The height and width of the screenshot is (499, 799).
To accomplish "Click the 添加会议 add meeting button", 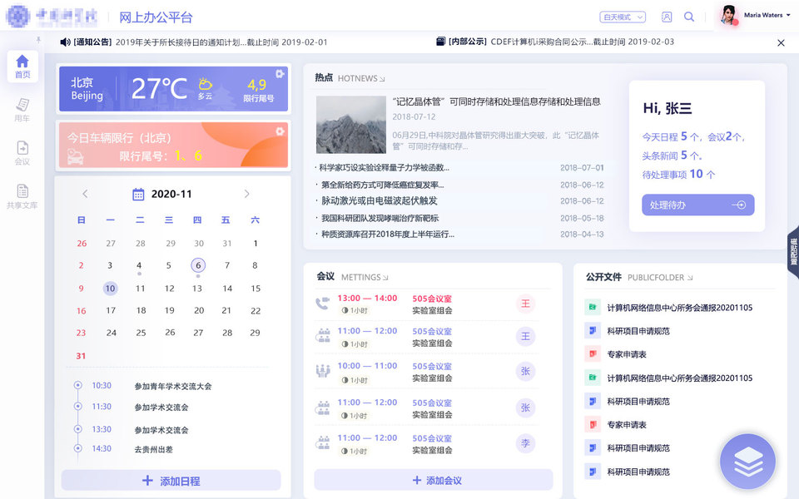I will click(434, 480).
